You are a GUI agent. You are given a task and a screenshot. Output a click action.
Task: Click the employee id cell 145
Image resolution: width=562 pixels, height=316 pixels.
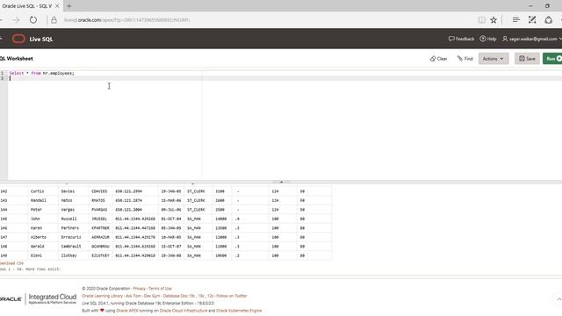click(4, 219)
